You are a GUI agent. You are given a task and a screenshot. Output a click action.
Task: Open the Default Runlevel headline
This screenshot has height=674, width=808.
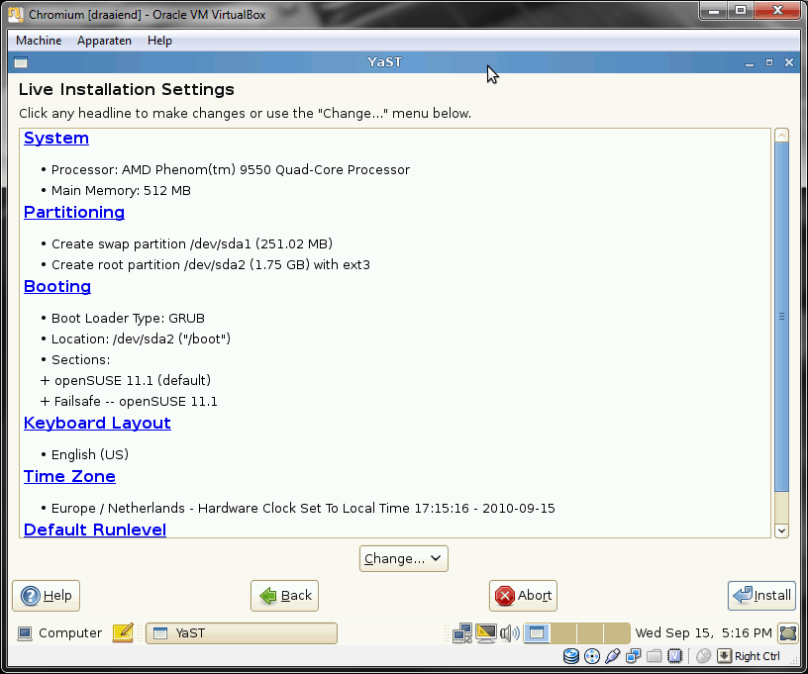[x=95, y=530]
